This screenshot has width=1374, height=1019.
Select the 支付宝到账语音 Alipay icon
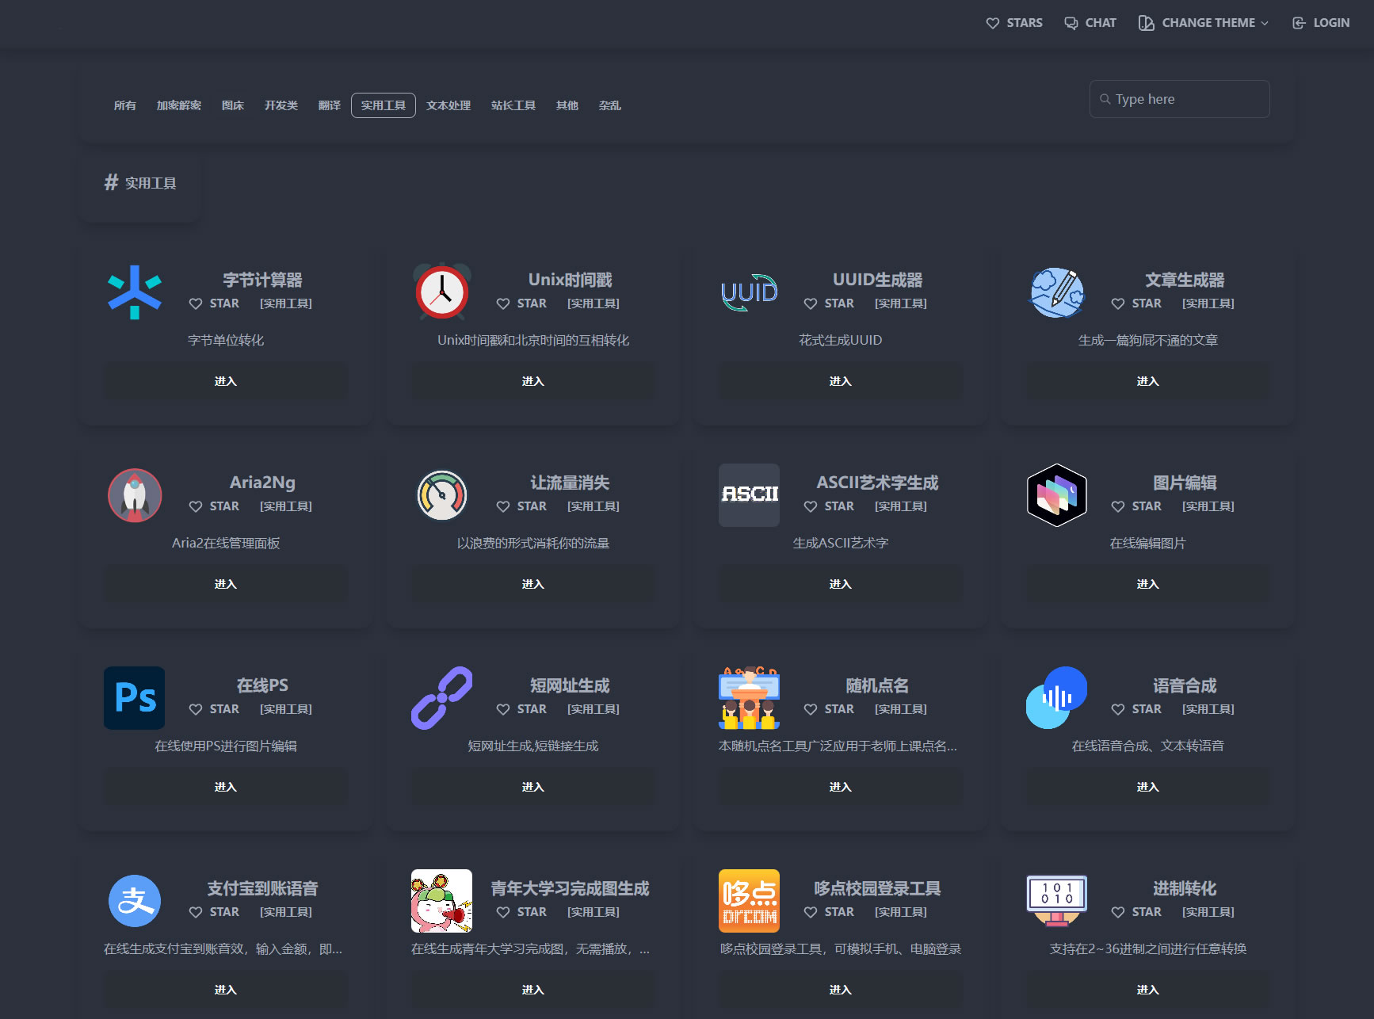135,900
